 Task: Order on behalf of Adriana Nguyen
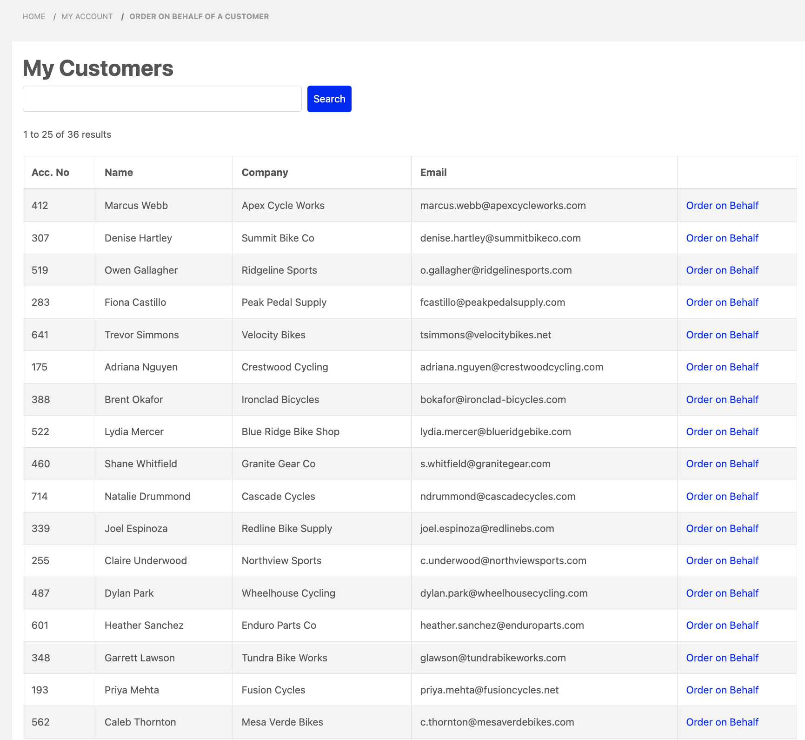722,367
